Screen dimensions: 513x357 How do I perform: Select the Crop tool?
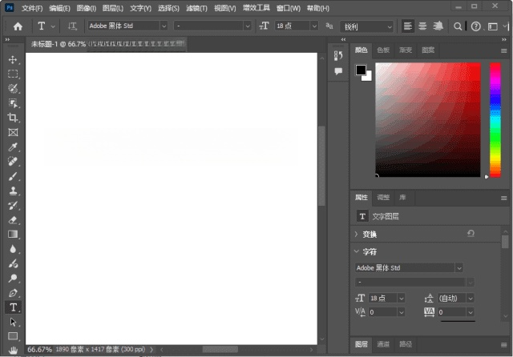[x=13, y=118]
